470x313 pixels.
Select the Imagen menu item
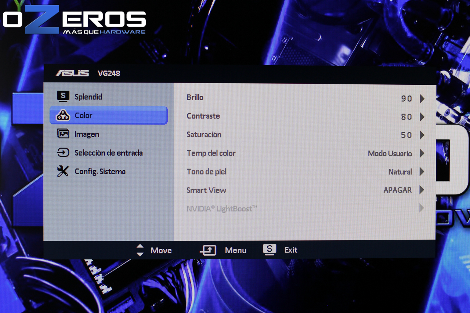click(x=108, y=134)
